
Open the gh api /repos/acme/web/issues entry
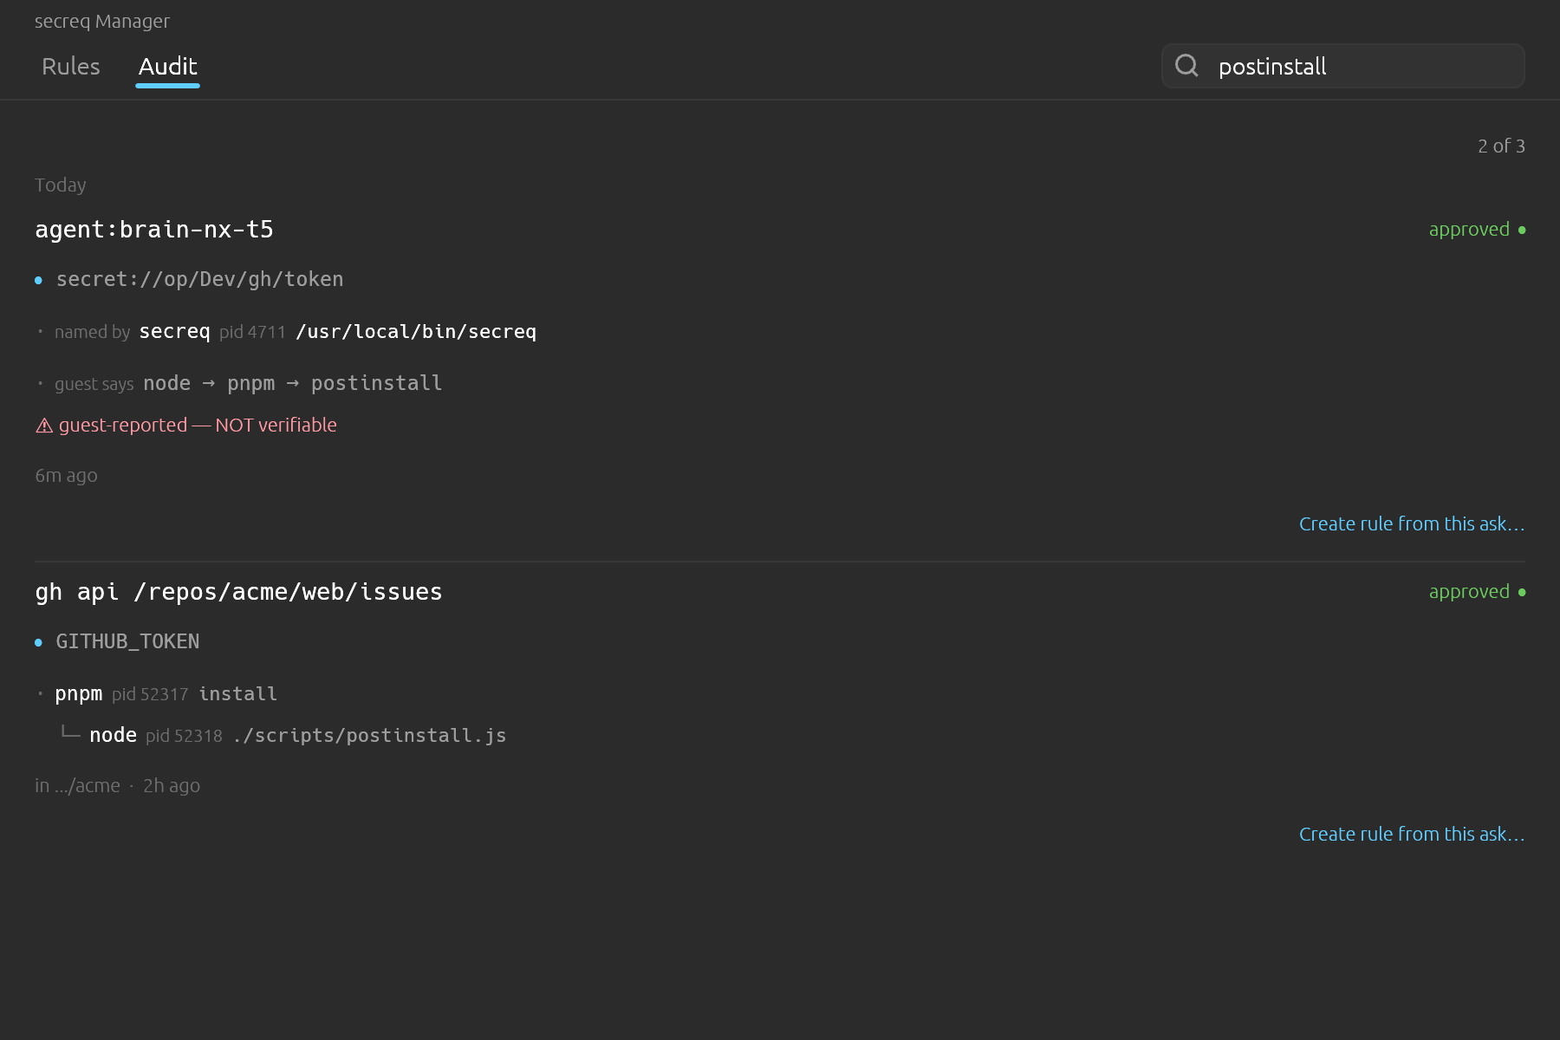pos(238,592)
